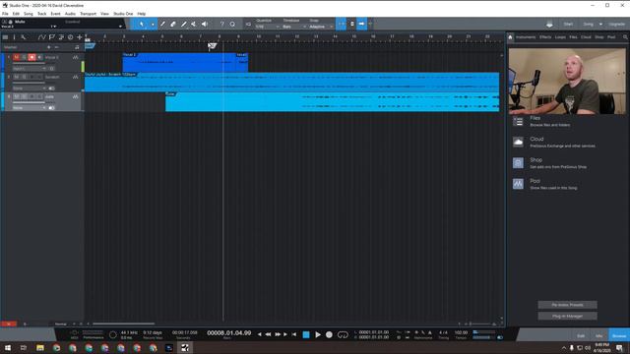
Task: Expand the info view dropdown arrow
Action: click(x=120, y=27)
